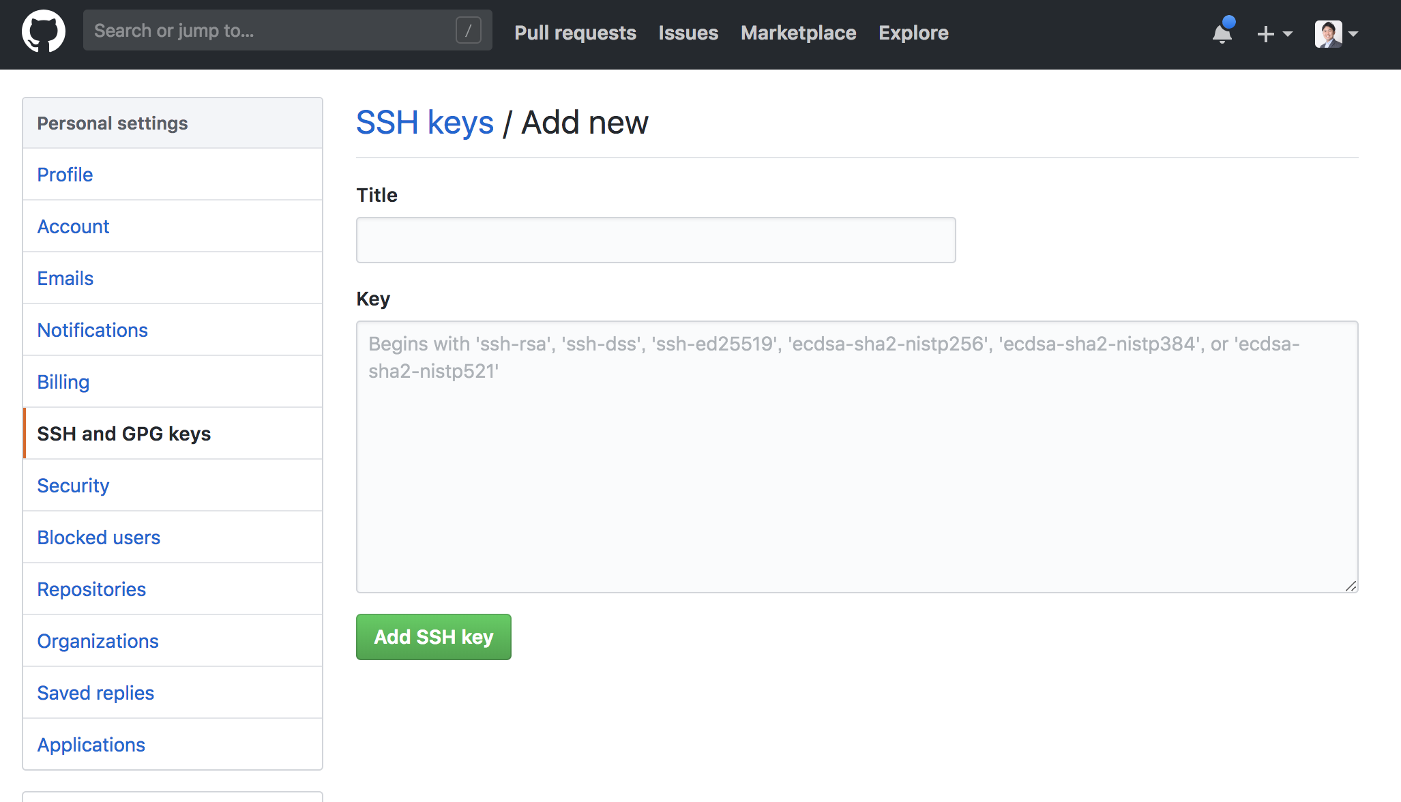Click the Key textarea resize handle
1401x802 pixels.
[x=1351, y=586]
